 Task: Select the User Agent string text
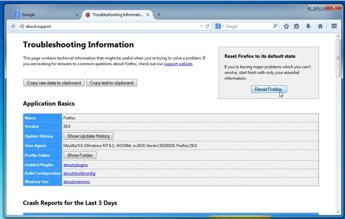tap(130, 146)
